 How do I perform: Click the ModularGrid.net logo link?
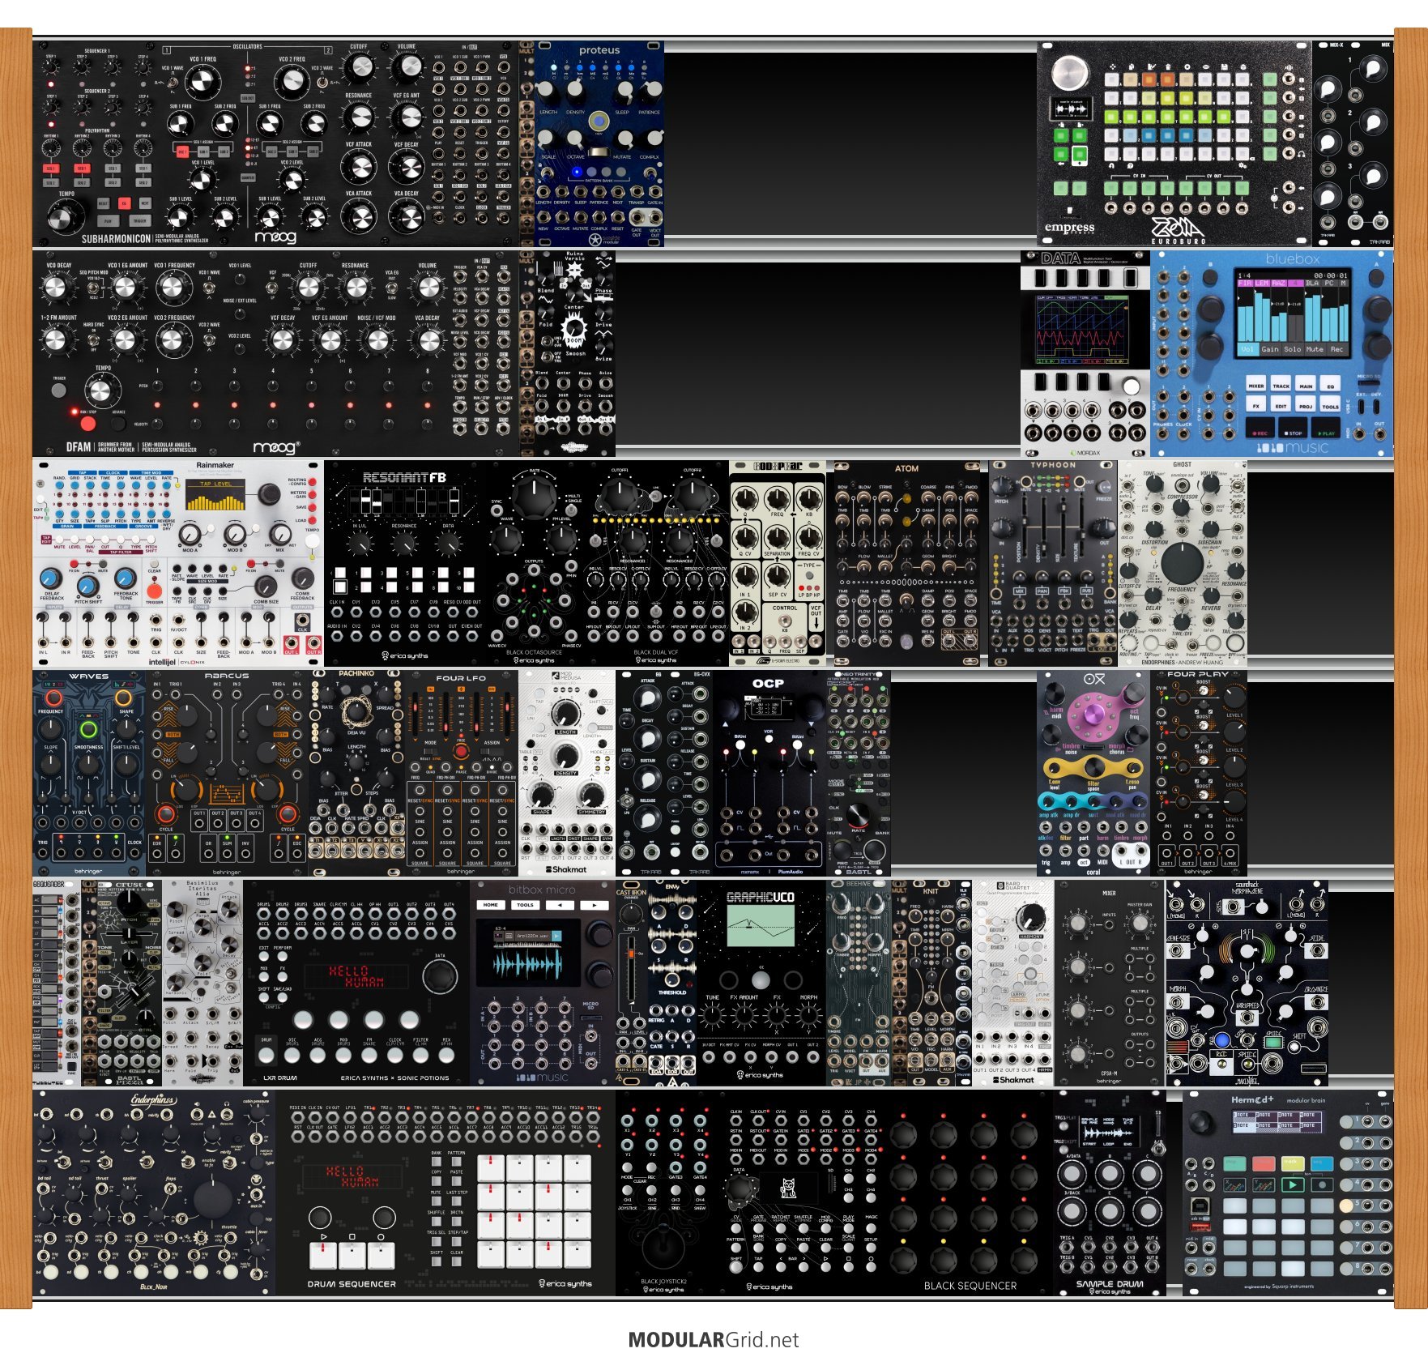(713, 1339)
